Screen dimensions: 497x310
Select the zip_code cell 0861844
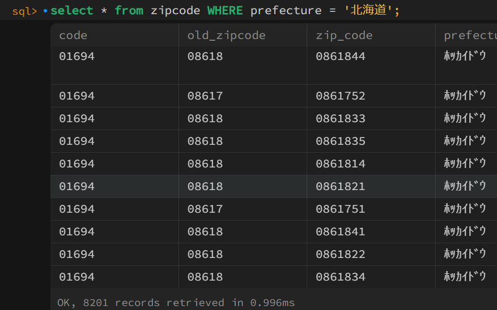coord(341,57)
